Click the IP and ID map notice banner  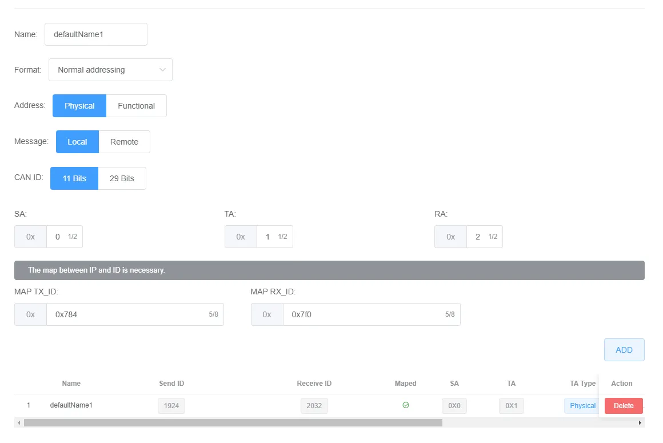tap(329, 270)
